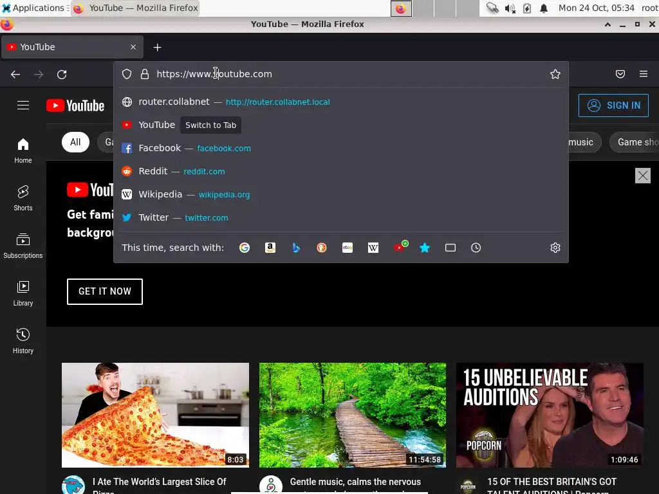659x494 pixels.
Task: Add YouTube as a search engine
Action: click(400, 247)
